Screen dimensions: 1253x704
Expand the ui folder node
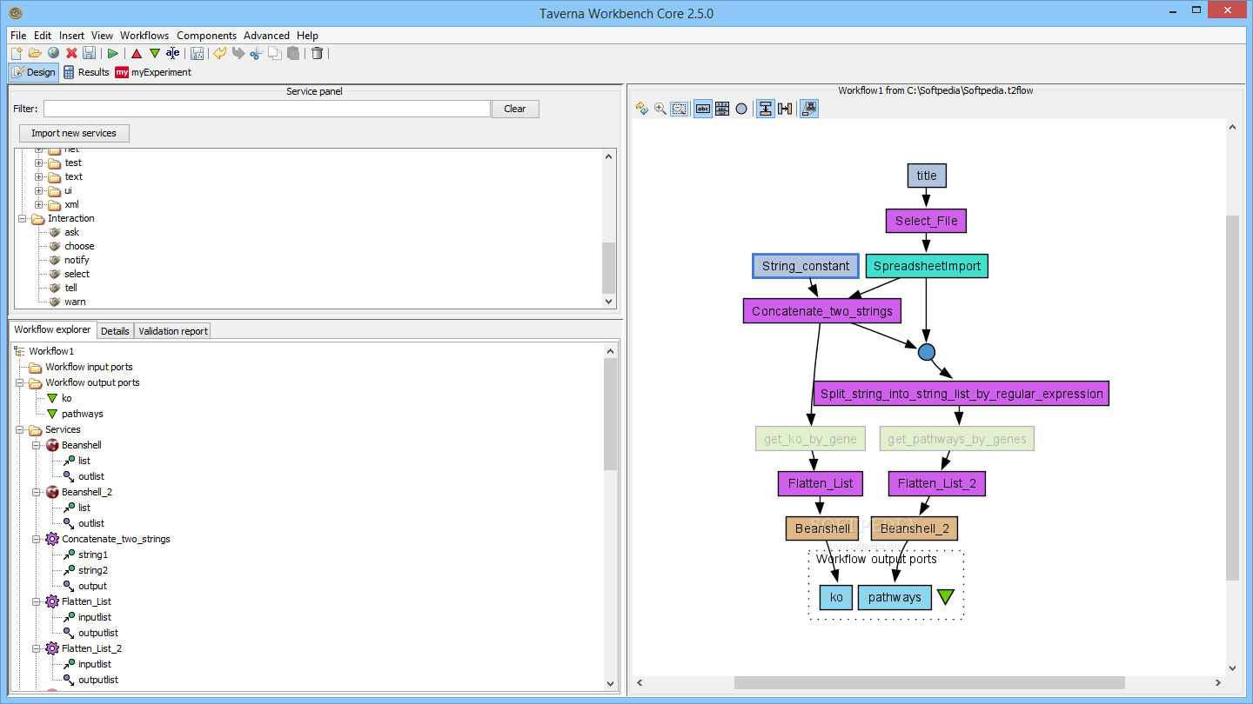[39, 190]
